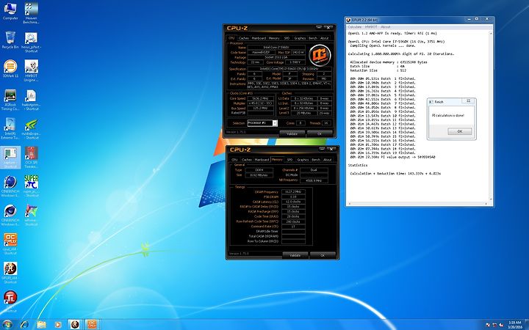
Task: Launch Internet Explorer from the taskbar
Action: [x=24, y=324]
